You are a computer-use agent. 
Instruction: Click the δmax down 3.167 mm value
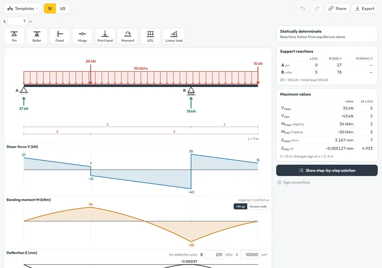click(x=344, y=140)
